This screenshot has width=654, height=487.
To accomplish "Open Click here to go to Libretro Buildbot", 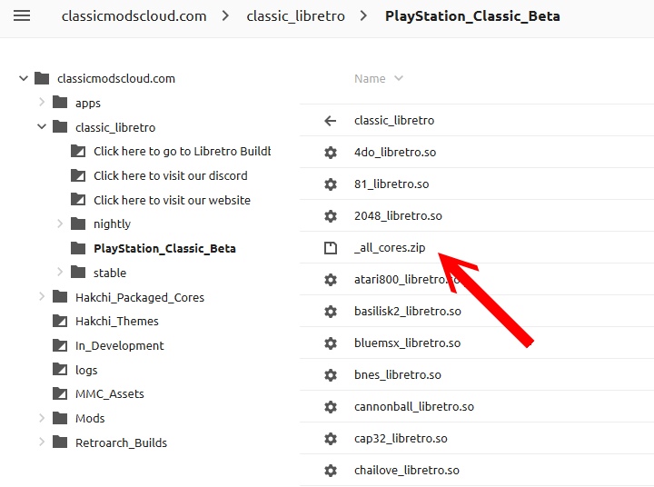I will coord(182,151).
